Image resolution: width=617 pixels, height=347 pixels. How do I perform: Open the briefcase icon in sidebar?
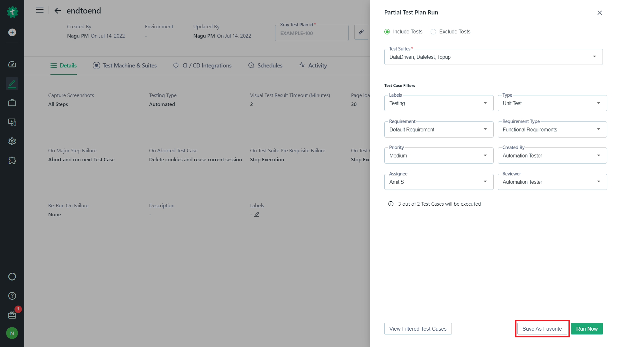click(x=12, y=103)
